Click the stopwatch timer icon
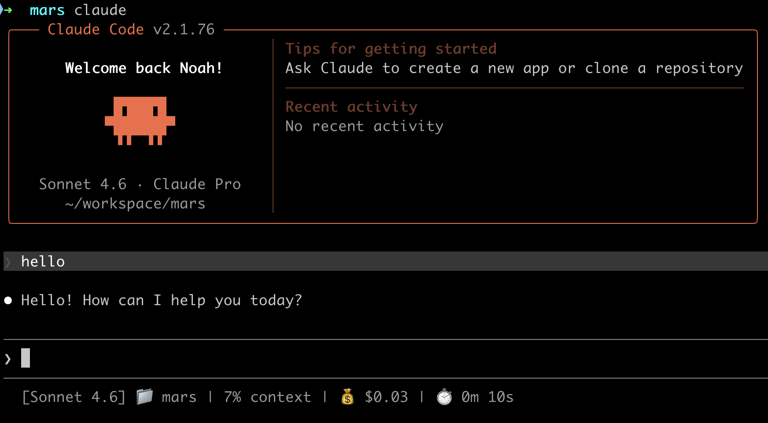The image size is (768, 423). [444, 397]
